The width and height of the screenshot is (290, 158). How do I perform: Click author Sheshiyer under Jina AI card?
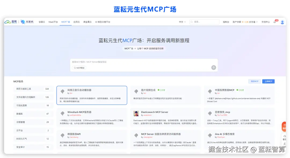click(x=221, y=137)
